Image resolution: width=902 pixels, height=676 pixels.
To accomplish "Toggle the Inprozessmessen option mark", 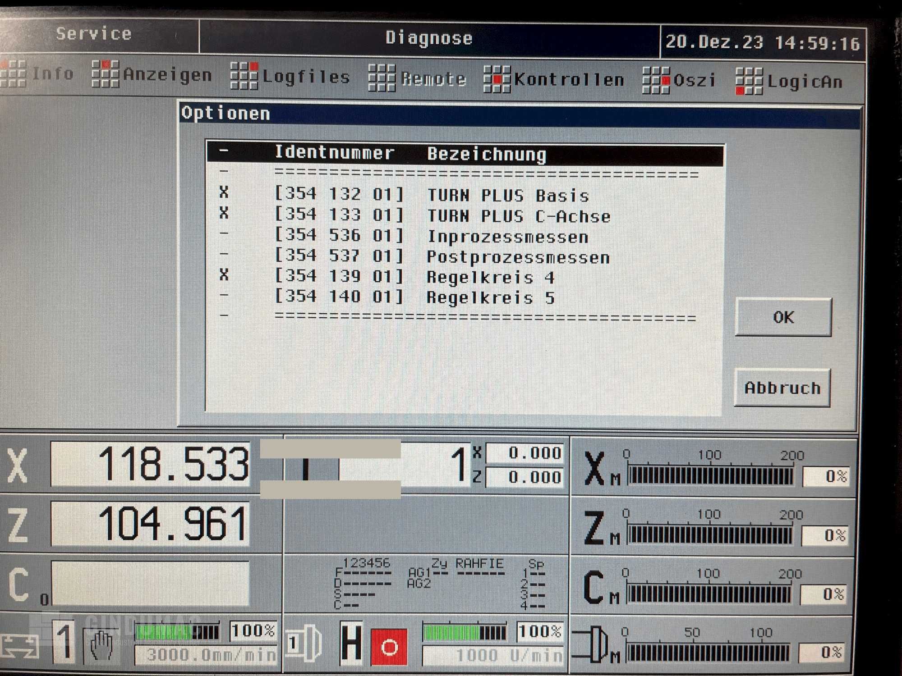I will tap(224, 234).
